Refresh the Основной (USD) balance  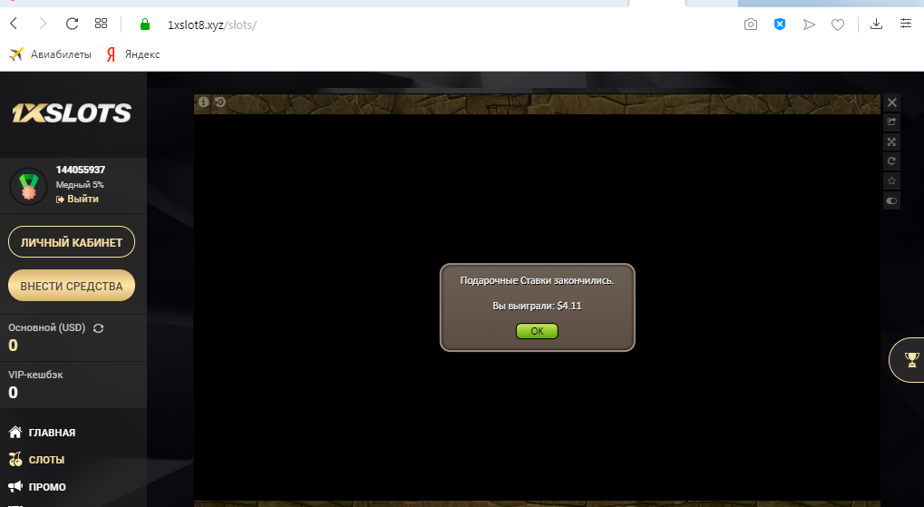click(99, 328)
